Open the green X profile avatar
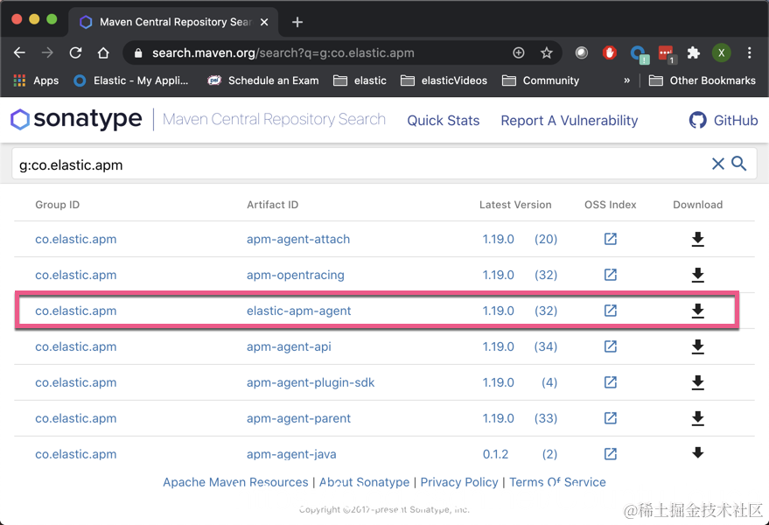The width and height of the screenshot is (769, 525). (x=721, y=52)
